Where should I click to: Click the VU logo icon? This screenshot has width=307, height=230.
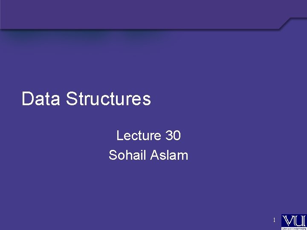[293, 221]
